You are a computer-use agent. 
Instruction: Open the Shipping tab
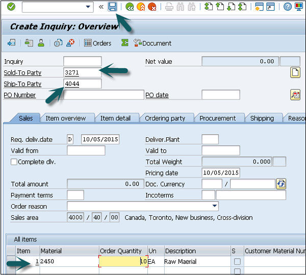pos(262,118)
